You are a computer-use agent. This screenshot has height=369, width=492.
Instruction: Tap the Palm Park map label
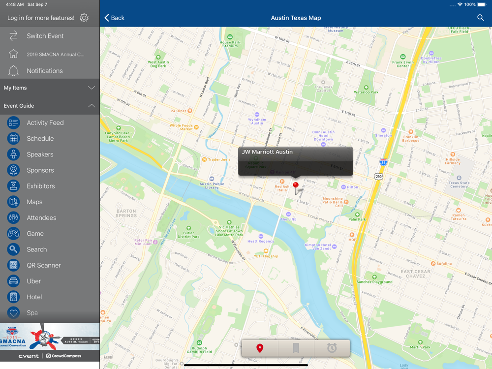point(357,219)
